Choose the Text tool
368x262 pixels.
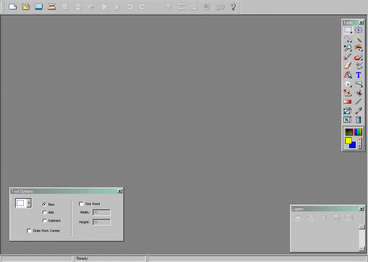click(x=358, y=75)
